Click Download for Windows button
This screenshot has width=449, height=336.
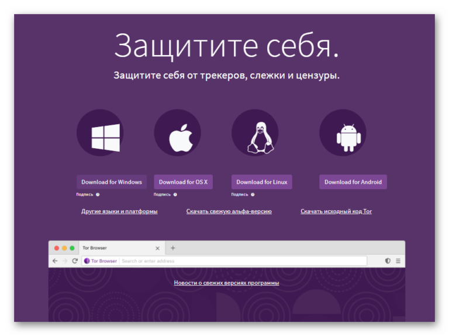(x=112, y=182)
